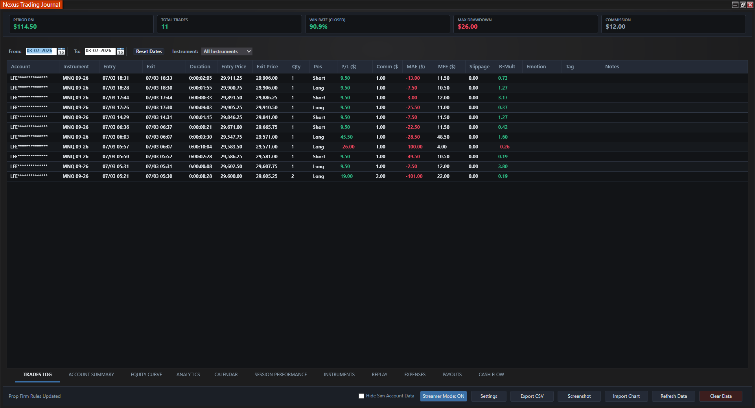Sort by the R-Mult column header
Viewport: 755px width, 408px height.
click(x=508, y=67)
